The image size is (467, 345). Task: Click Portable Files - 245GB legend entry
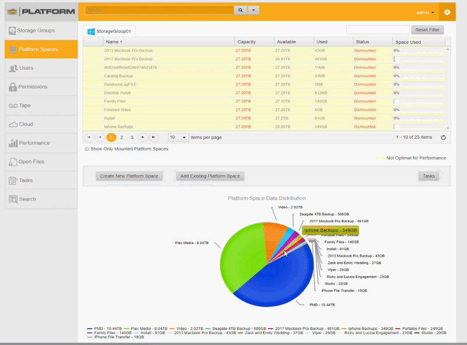419,329
